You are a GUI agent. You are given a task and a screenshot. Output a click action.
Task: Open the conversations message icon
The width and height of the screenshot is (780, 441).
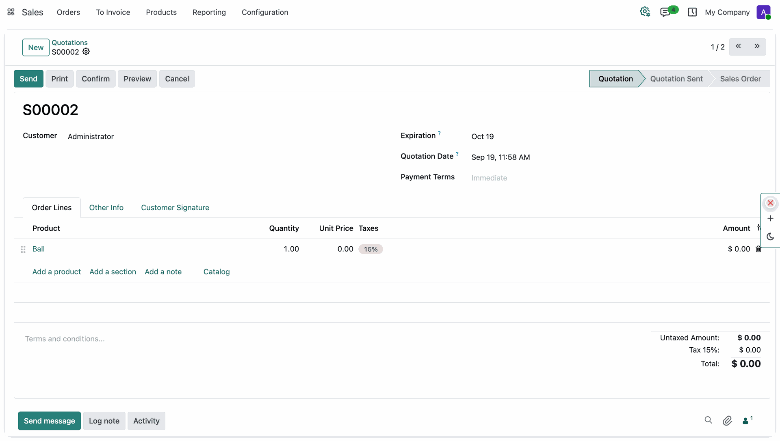click(x=665, y=12)
